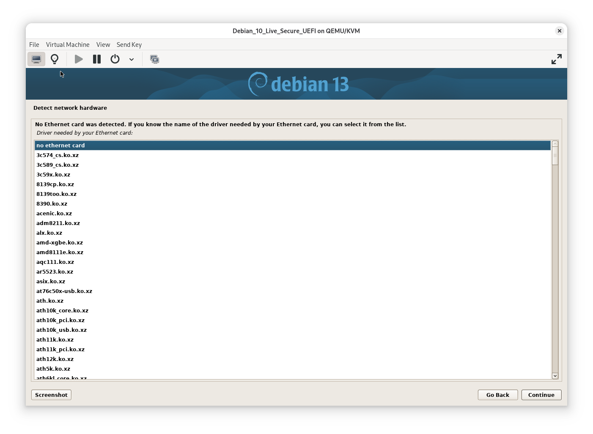
Task: Select 3c574_cs.ko.xz driver
Action: 292,155
